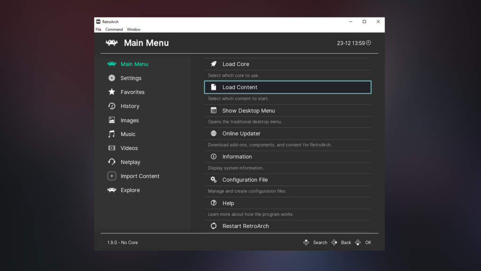Open the Online Updater
481x271 pixels.
288,134
